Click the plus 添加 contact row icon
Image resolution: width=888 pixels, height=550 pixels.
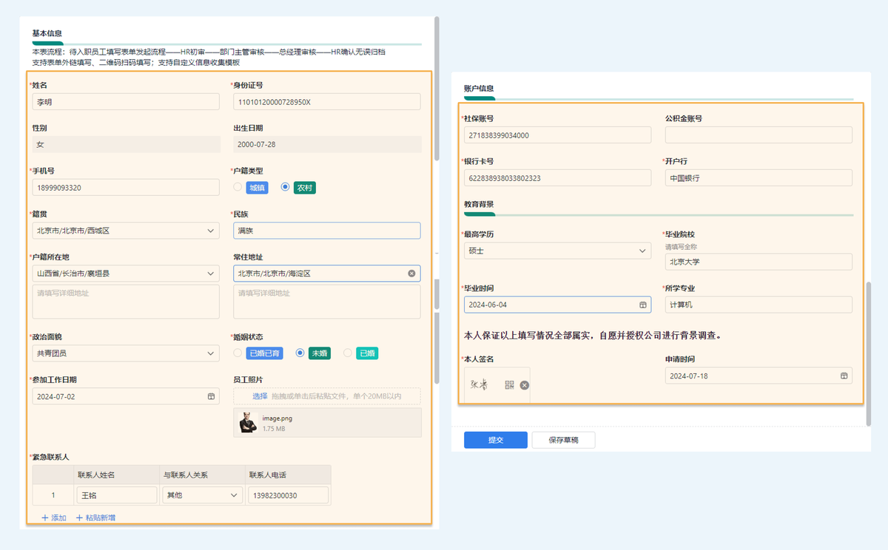(x=45, y=517)
